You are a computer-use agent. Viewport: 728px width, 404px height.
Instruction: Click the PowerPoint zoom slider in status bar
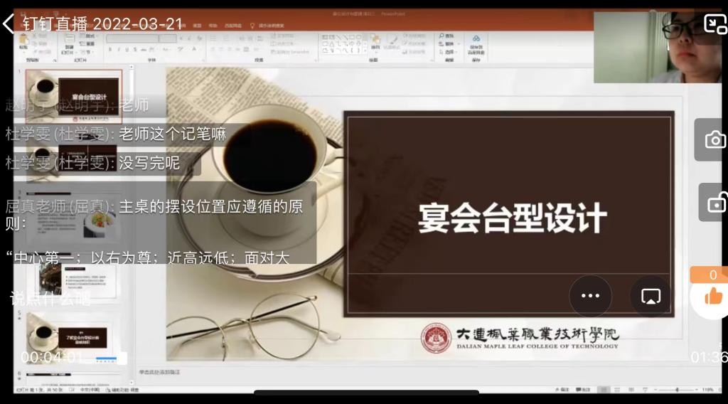point(675,390)
